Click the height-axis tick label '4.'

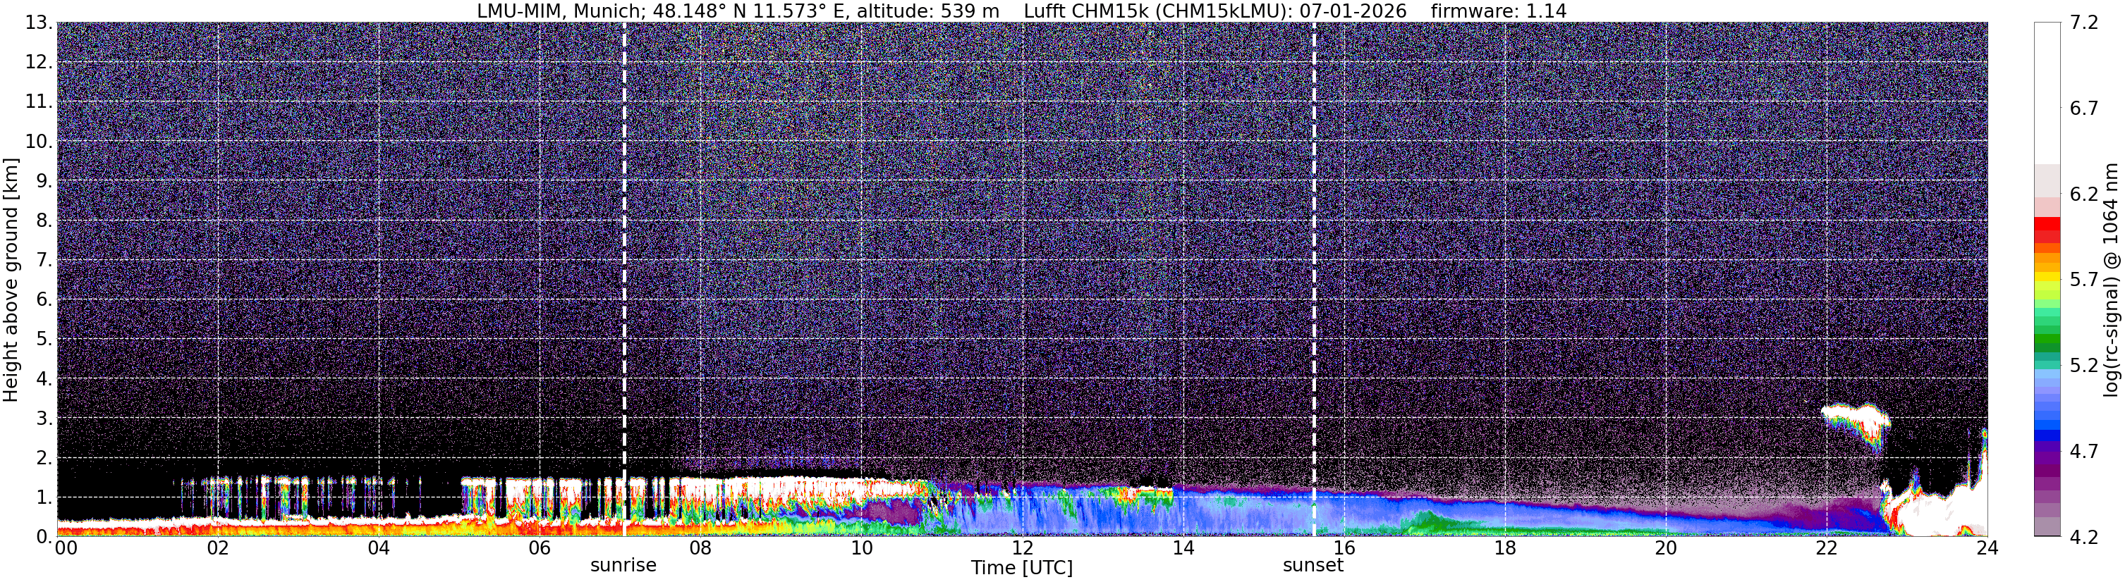(44, 378)
